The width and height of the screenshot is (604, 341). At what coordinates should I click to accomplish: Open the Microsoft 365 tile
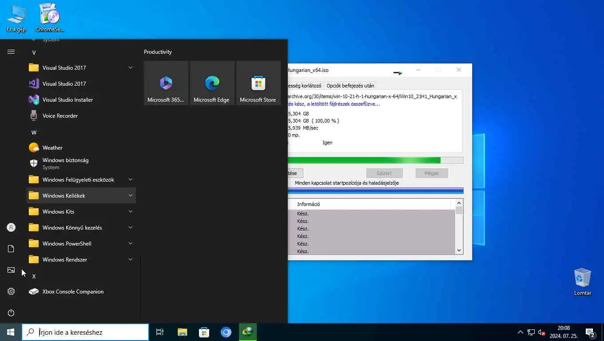pyautogui.click(x=166, y=83)
